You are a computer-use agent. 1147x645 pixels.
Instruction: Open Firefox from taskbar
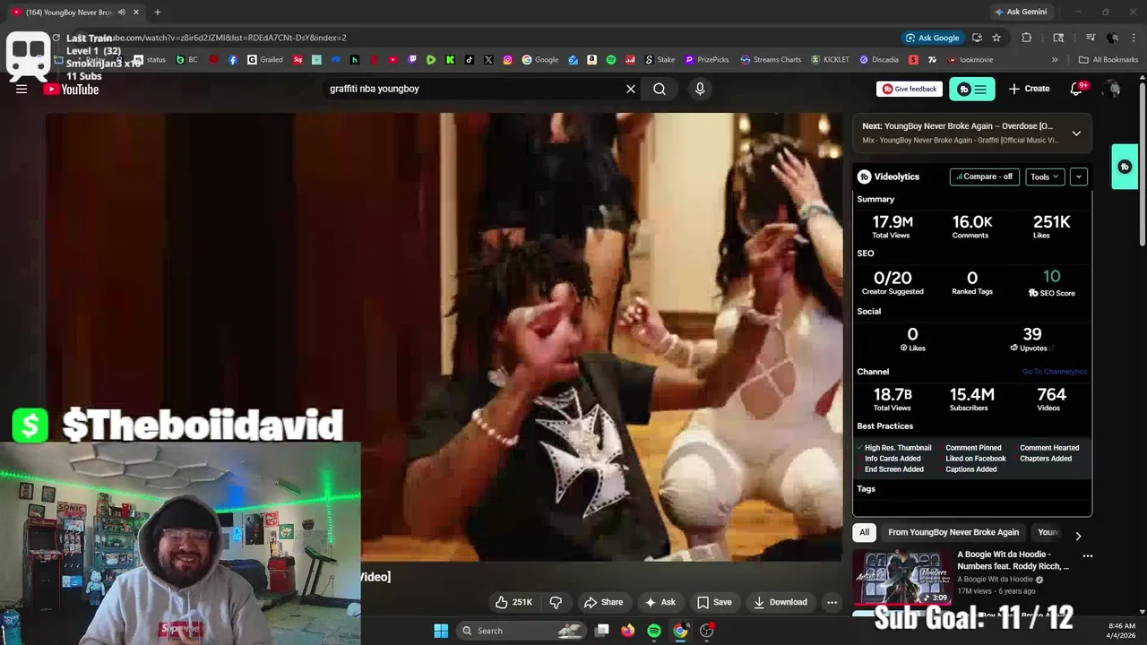pos(628,631)
